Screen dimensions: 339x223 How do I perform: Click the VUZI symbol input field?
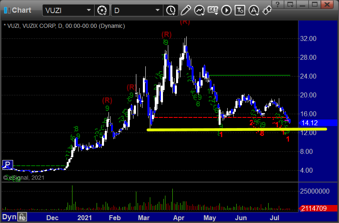(x=68, y=10)
